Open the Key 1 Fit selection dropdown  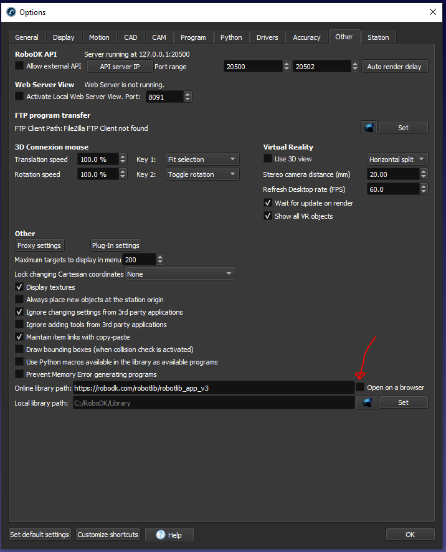pos(202,159)
